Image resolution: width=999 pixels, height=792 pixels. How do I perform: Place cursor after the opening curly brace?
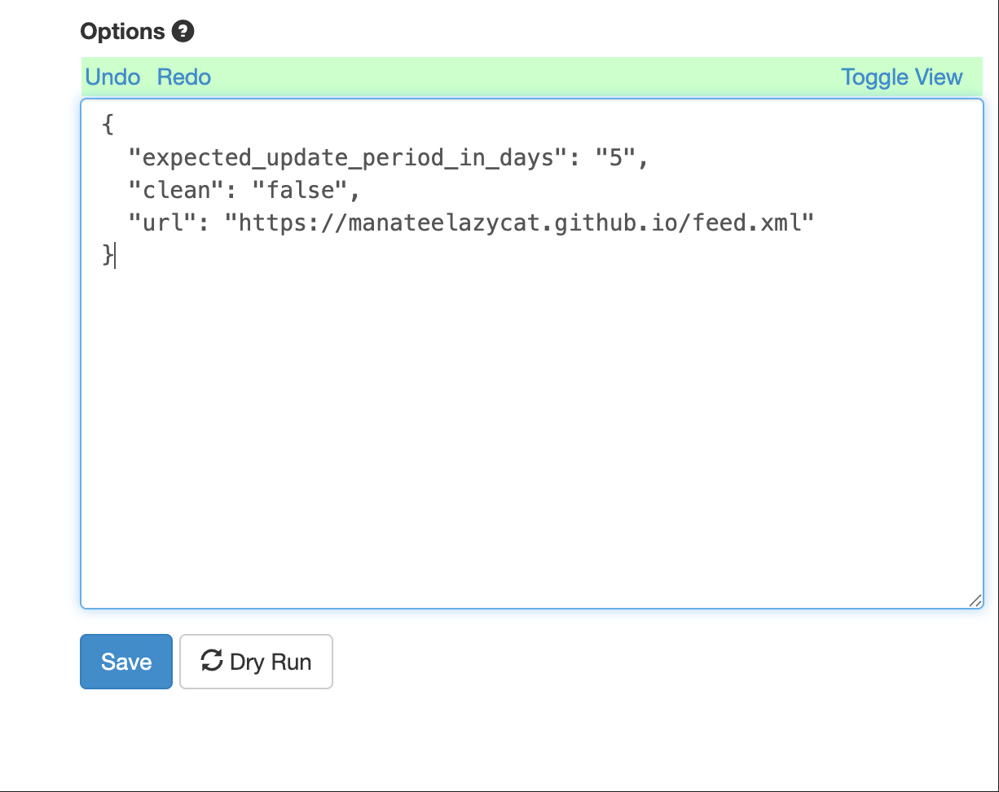click(114, 125)
